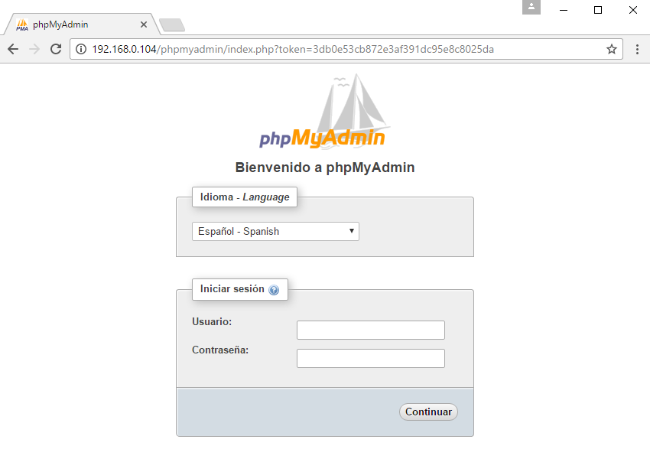
Task: Close the browser window
Action: (x=632, y=10)
